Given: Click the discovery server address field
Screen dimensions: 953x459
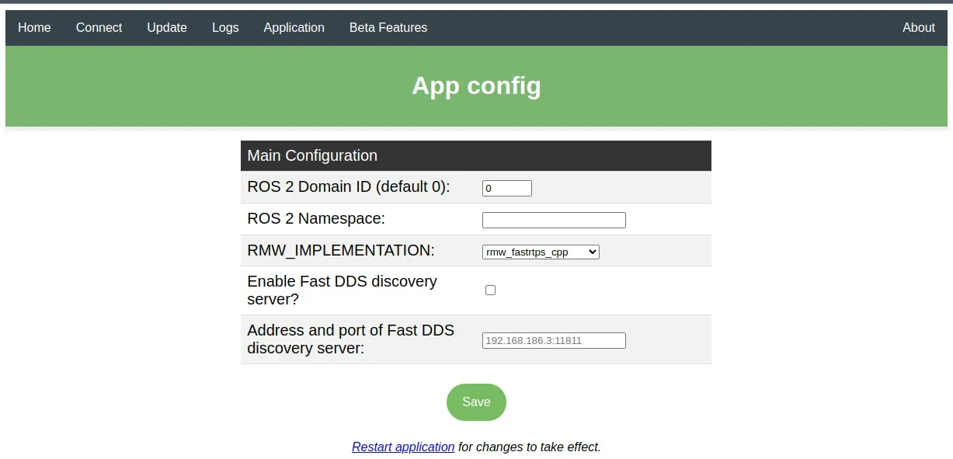Looking at the screenshot, I should (x=554, y=340).
